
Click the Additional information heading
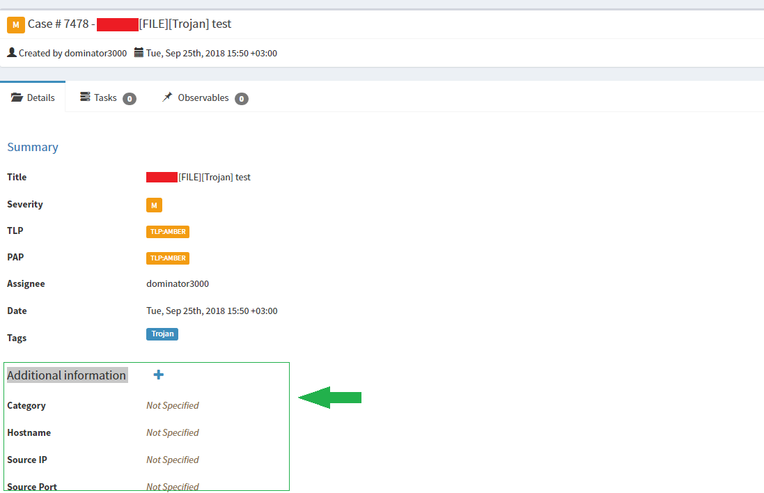[66, 375]
